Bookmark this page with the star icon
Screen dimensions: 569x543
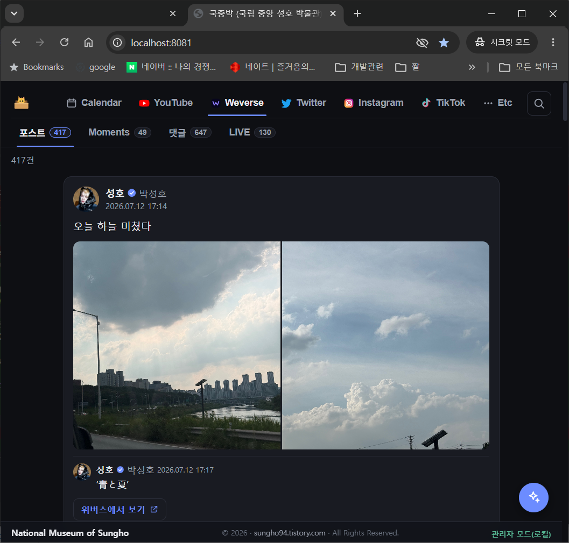[444, 43]
